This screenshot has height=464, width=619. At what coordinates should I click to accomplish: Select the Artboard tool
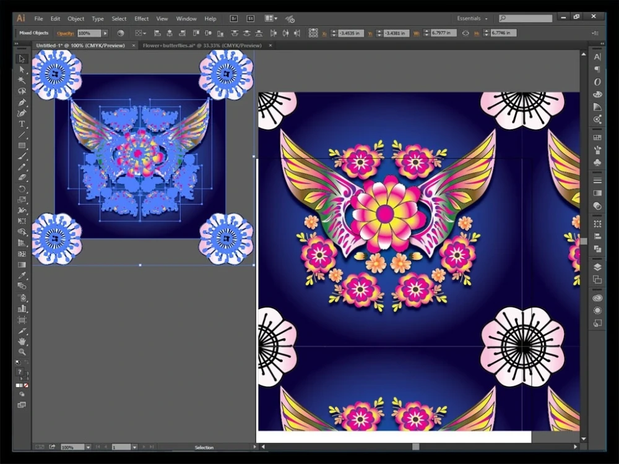[22, 320]
